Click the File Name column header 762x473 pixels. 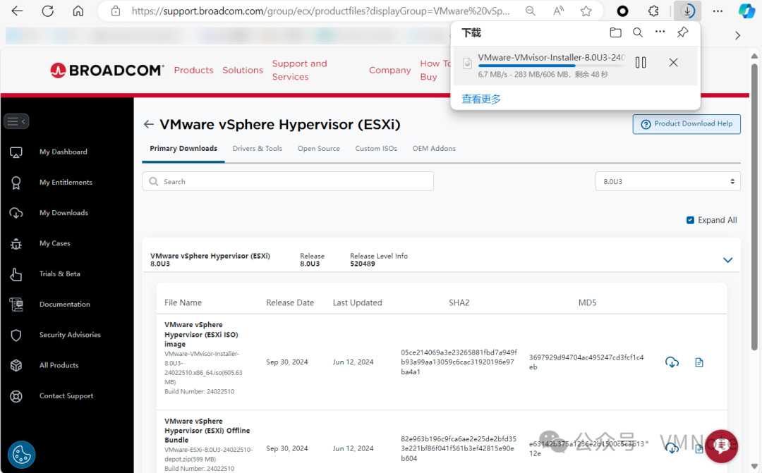point(183,302)
